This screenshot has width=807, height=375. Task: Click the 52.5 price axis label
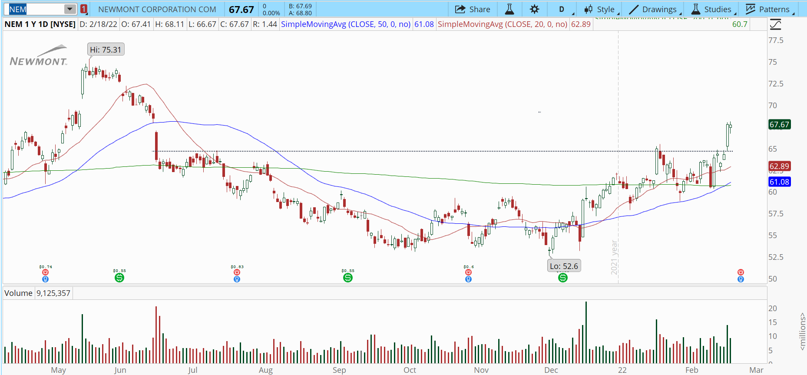[776, 257]
